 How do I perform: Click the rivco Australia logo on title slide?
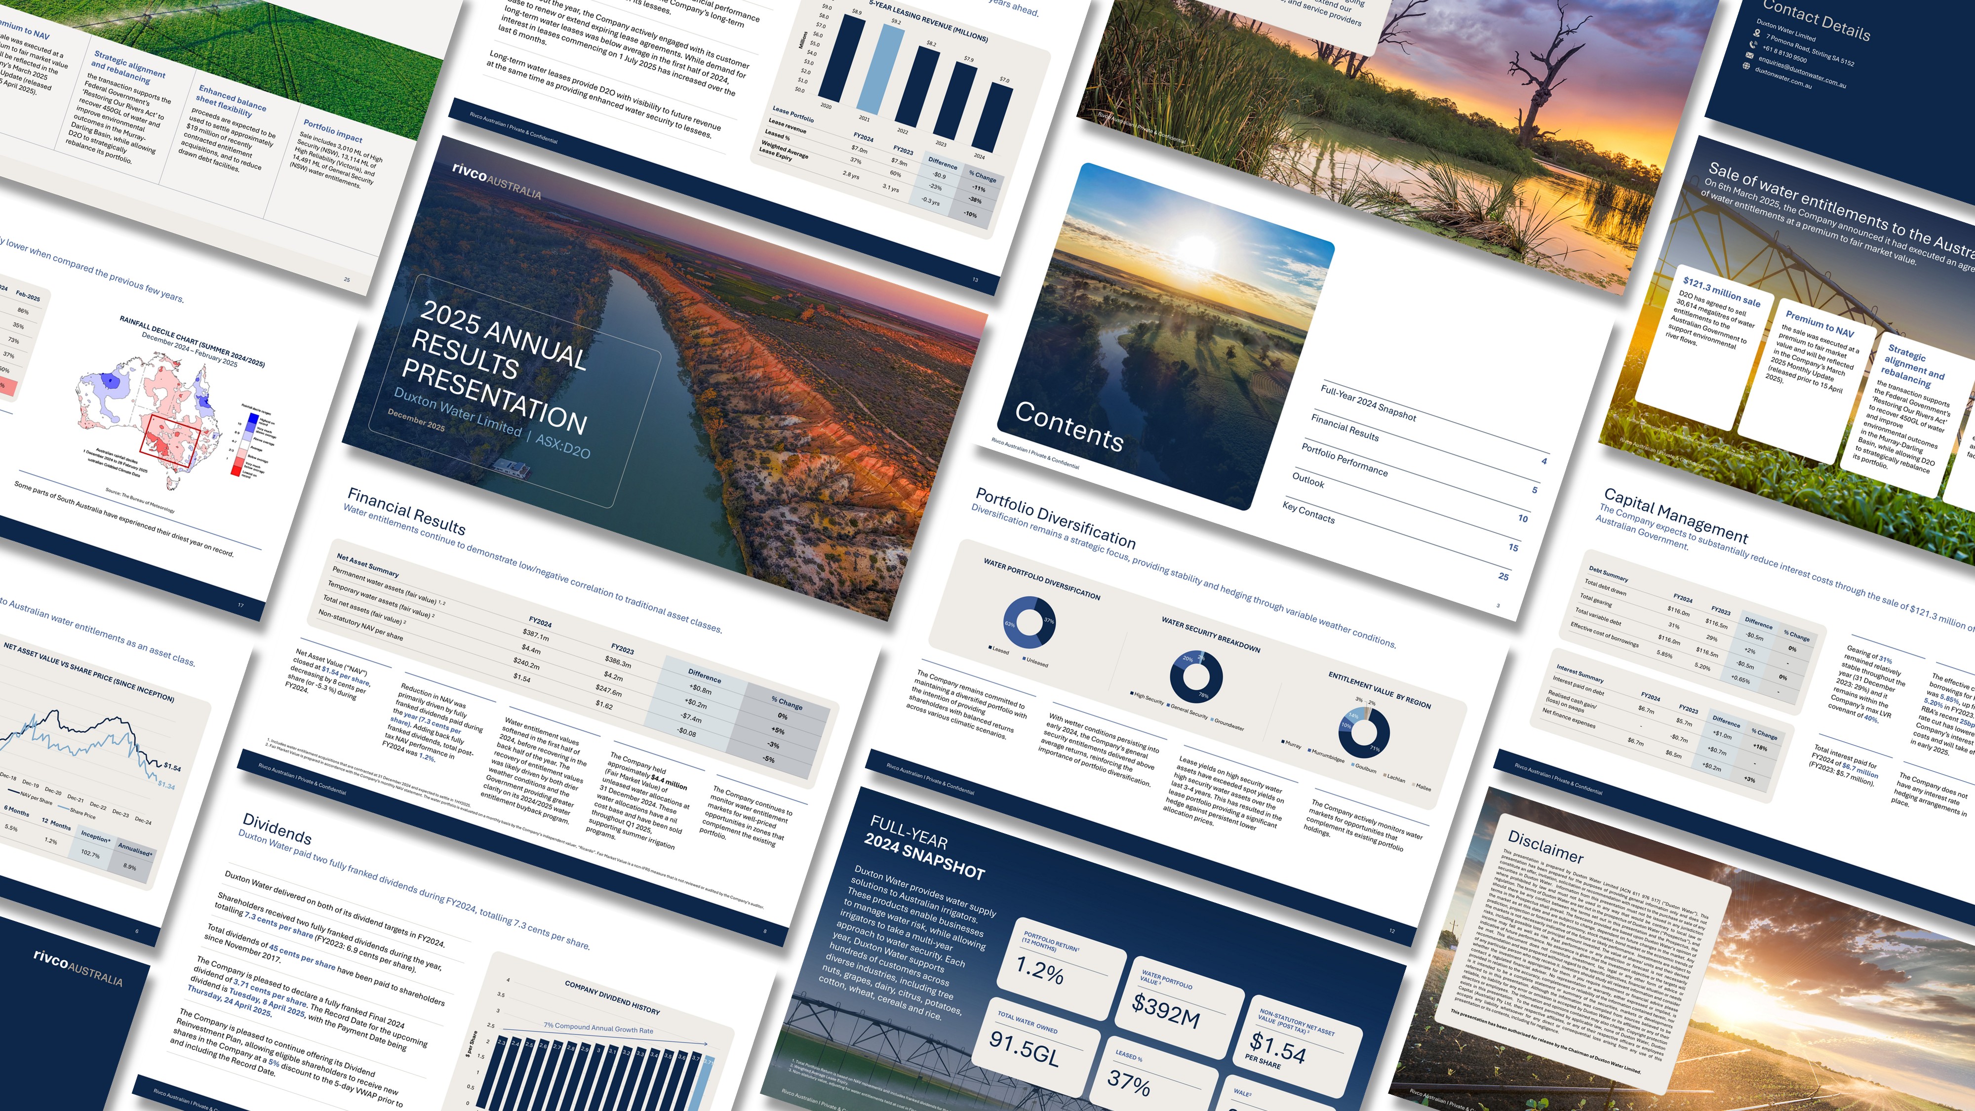coord(497,181)
